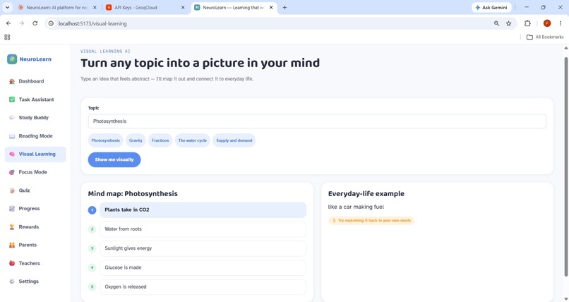Open the Extensions puzzle icon
The image size is (569, 302).
click(527, 23)
